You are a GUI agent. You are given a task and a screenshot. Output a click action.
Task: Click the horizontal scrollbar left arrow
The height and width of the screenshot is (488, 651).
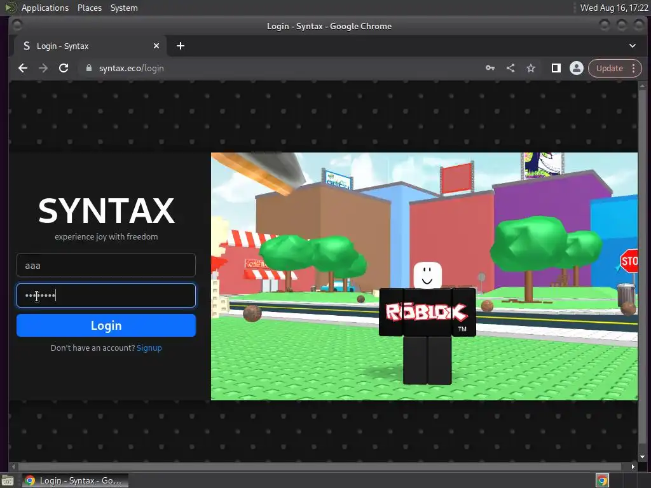pyautogui.click(x=13, y=466)
